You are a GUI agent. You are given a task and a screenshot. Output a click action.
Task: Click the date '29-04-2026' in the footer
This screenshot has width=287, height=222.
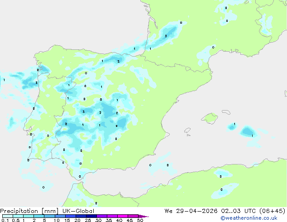pos(197,211)
